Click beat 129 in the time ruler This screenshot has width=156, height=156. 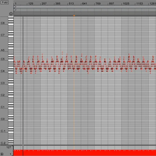click(31, 4)
